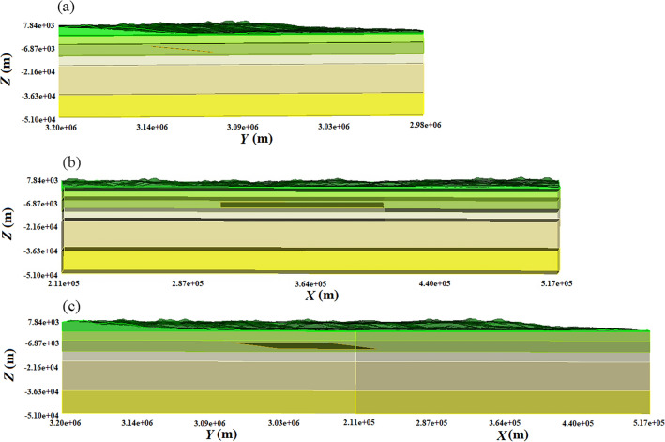Click tick value -2.16e+04 in panel (c)
Image resolution: width=665 pixels, height=442 pixels.
(x=41, y=367)
